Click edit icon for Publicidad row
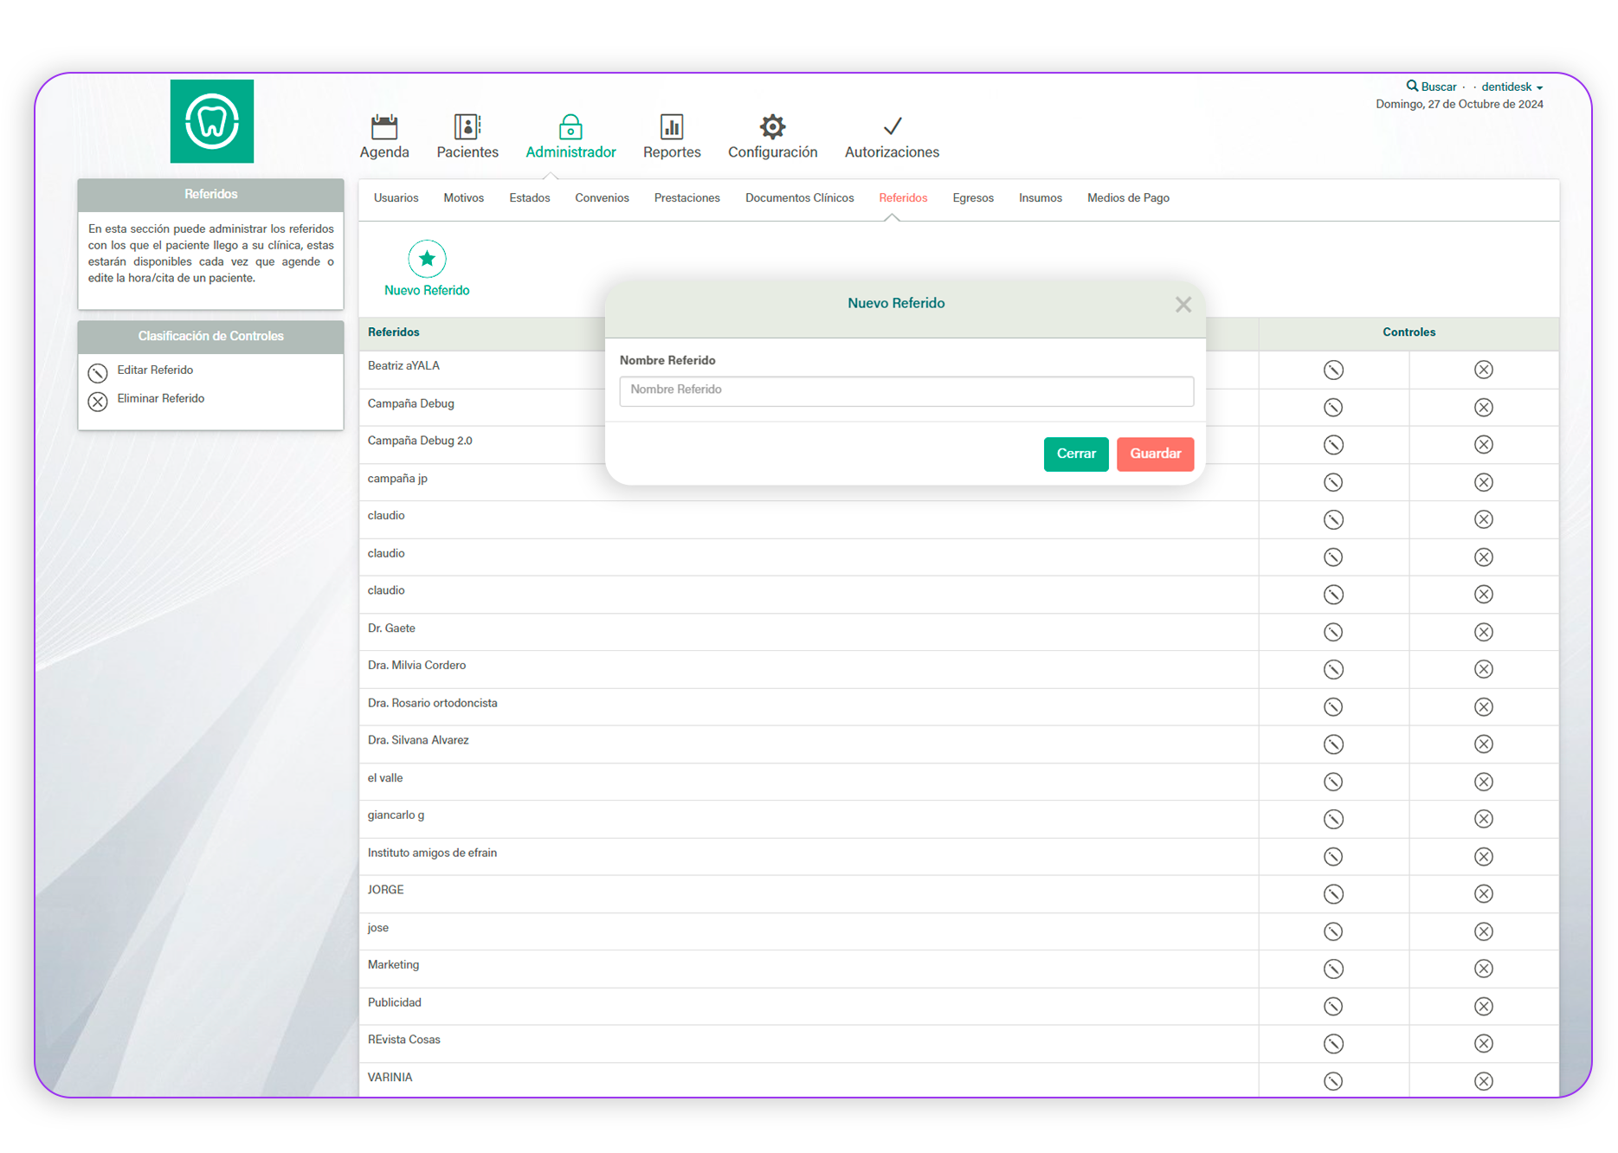 pyautogui.click(x=1333, y=1006)
